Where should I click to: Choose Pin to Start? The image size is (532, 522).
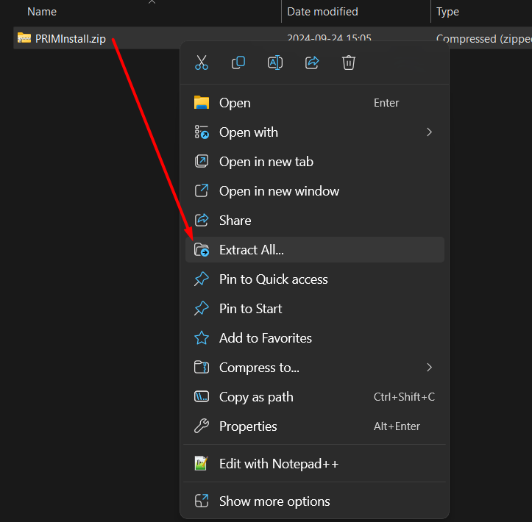(250, 309)
